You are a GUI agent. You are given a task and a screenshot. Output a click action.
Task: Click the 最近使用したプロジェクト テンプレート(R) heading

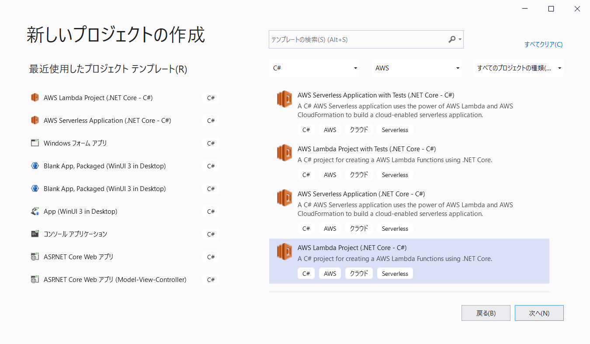coord(108,69)
